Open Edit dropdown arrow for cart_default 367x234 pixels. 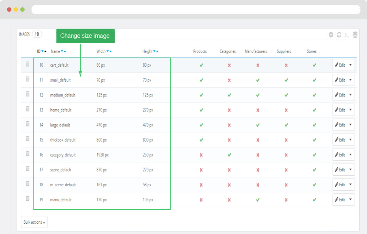pyautogui.click(x=350, y=65)
